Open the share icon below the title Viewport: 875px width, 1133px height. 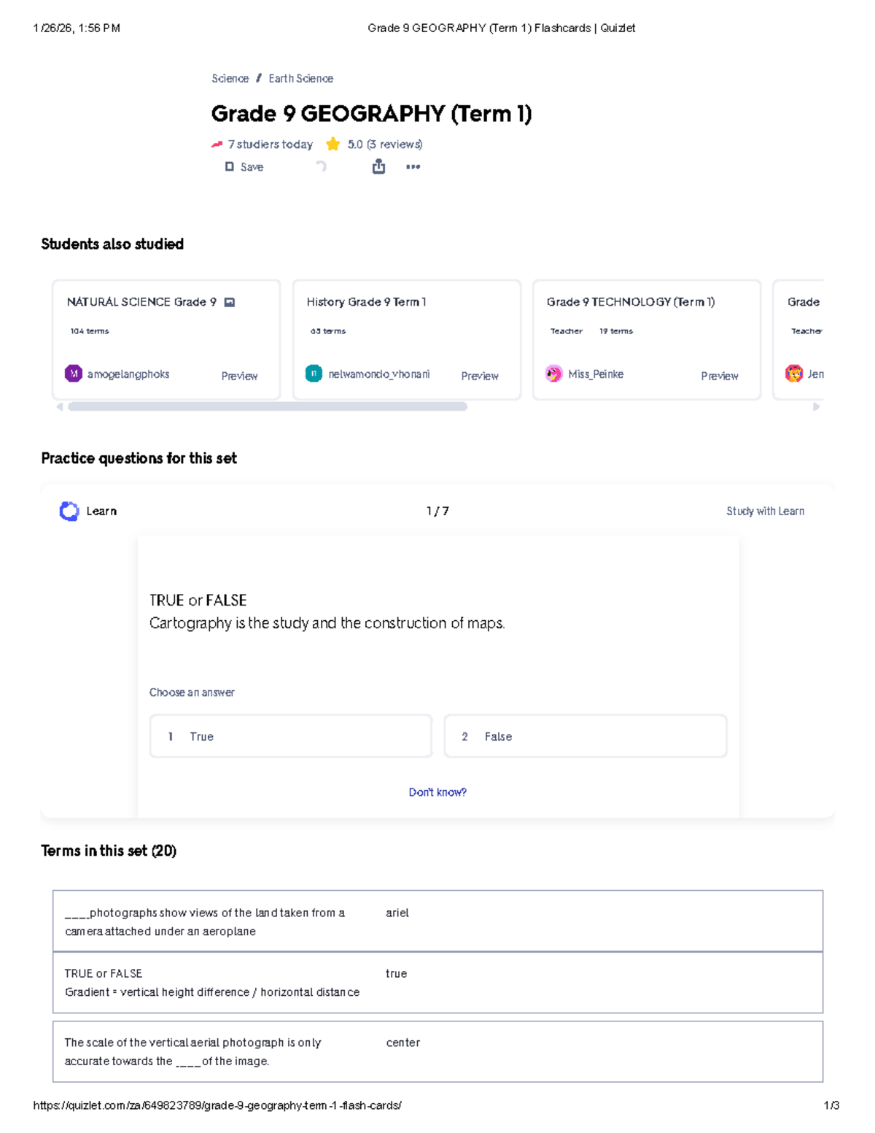click(x=378, y=167)
